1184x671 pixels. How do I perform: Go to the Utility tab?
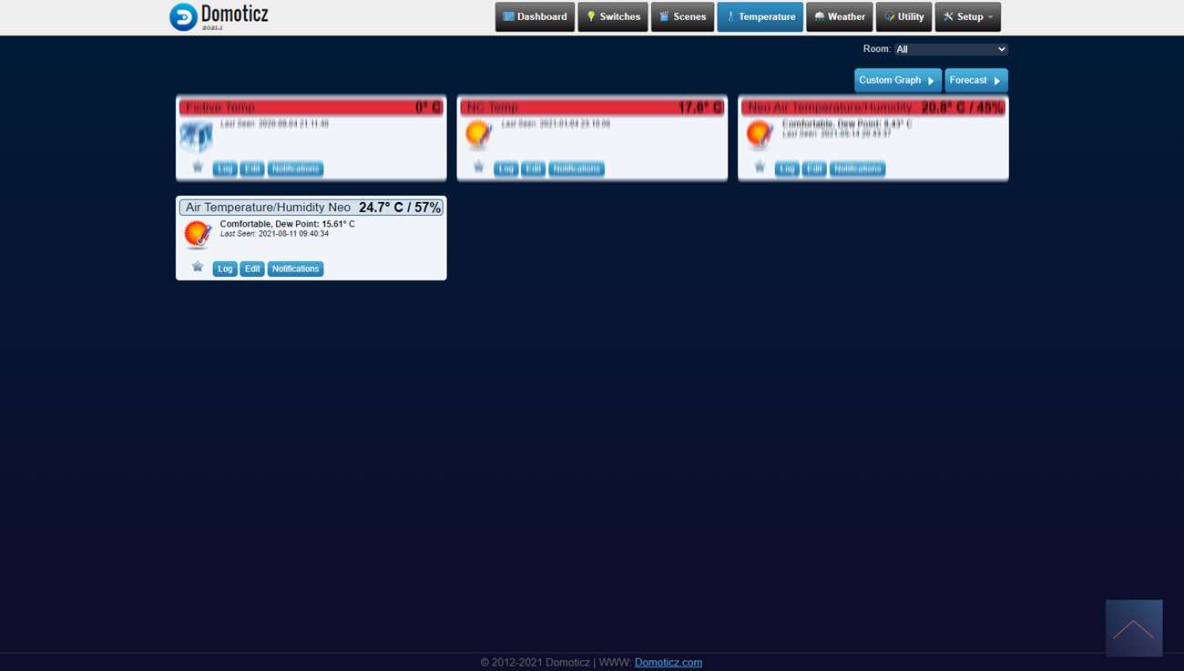[x=903, y=16]
